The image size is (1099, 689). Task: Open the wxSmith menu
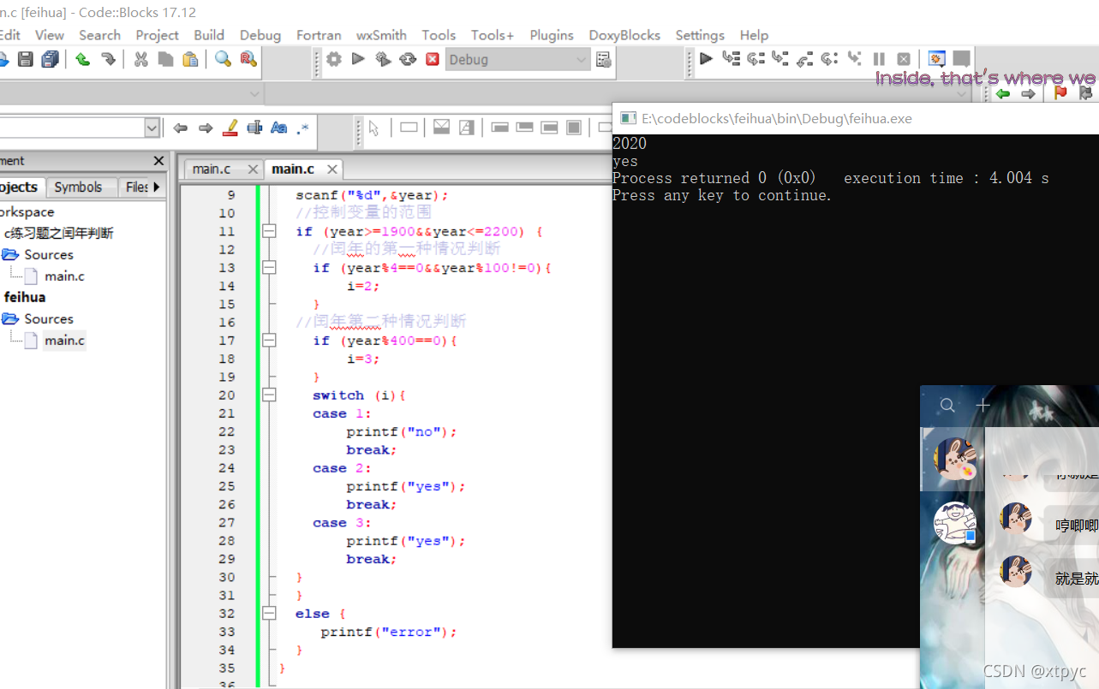click(381, 35)
